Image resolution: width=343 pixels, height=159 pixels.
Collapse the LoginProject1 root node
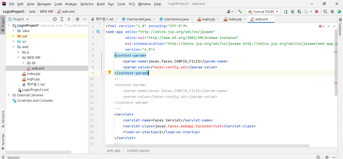coord(9,25)
